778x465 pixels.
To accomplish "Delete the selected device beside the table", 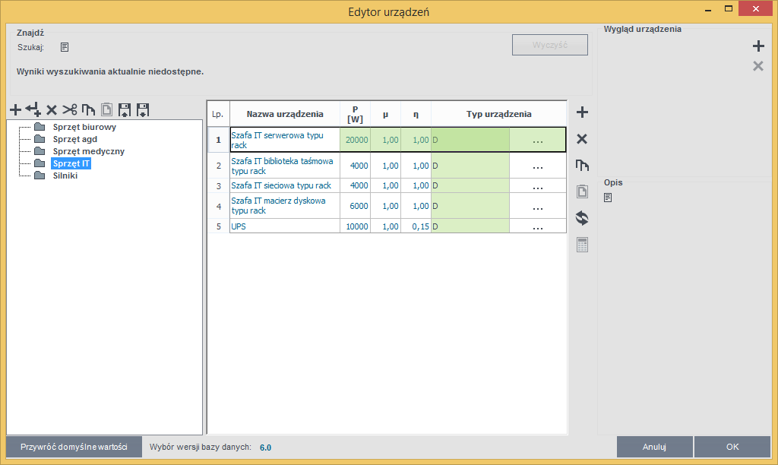I will (x=582, y=139).
